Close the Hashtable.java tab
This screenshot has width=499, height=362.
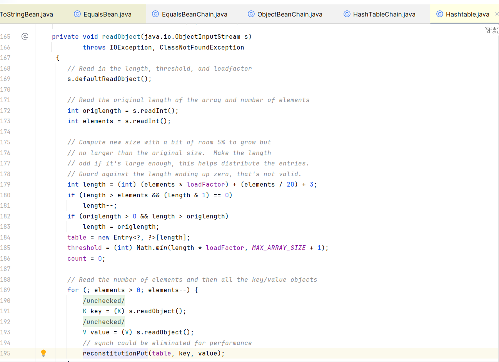pyautogui.click(x=497, y=14)
